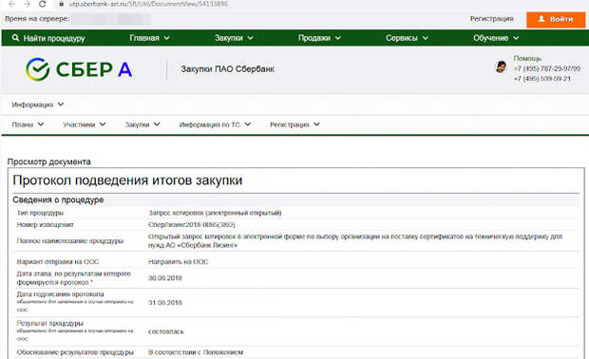Click Сведения о процедуре section header

pyautogui.click(x=58, y=199)
